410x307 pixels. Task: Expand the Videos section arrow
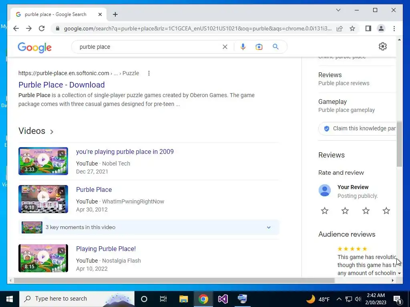tap(52, 132)
